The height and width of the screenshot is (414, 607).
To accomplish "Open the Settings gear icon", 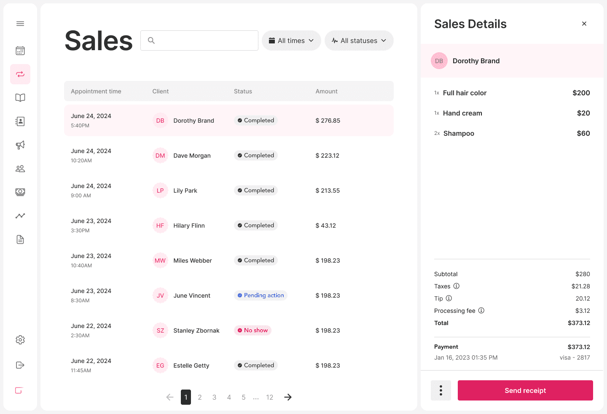I will coord(20,340).
